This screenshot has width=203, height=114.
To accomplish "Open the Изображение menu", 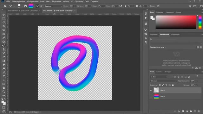I will (33, 1).
